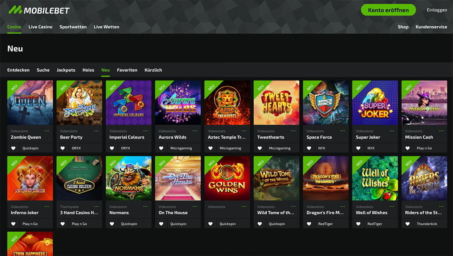Toggle Space Force favorite heart
The width and height of the screenshot is (453, 256).
tap(309, 148)
